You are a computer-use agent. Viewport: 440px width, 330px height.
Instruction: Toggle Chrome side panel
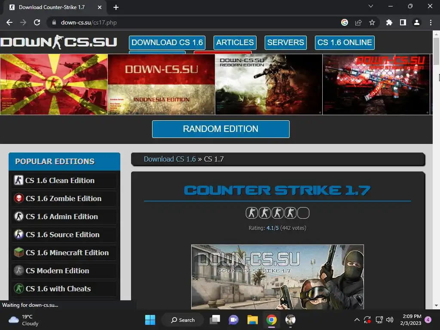point(403,22)
